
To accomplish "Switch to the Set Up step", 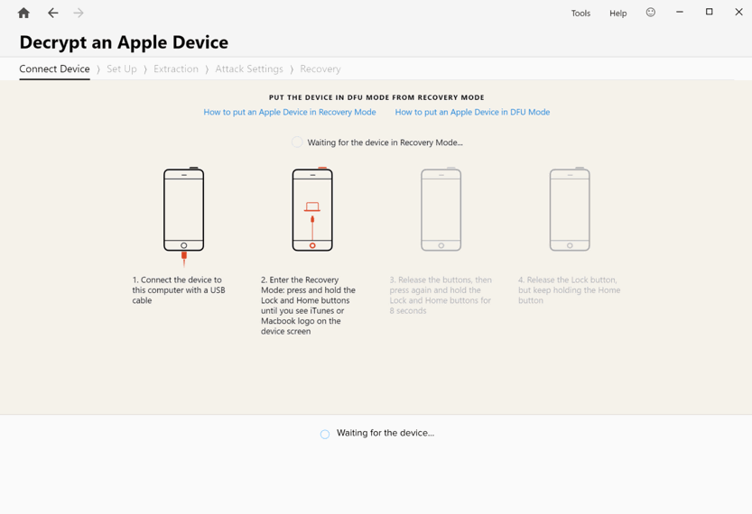I will pyautogui.click(x=122, y=69).
